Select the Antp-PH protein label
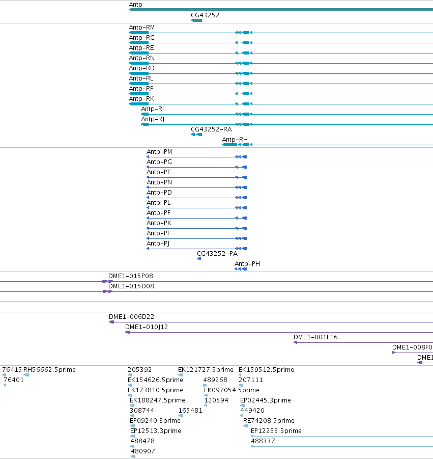 tap(247, 264)
